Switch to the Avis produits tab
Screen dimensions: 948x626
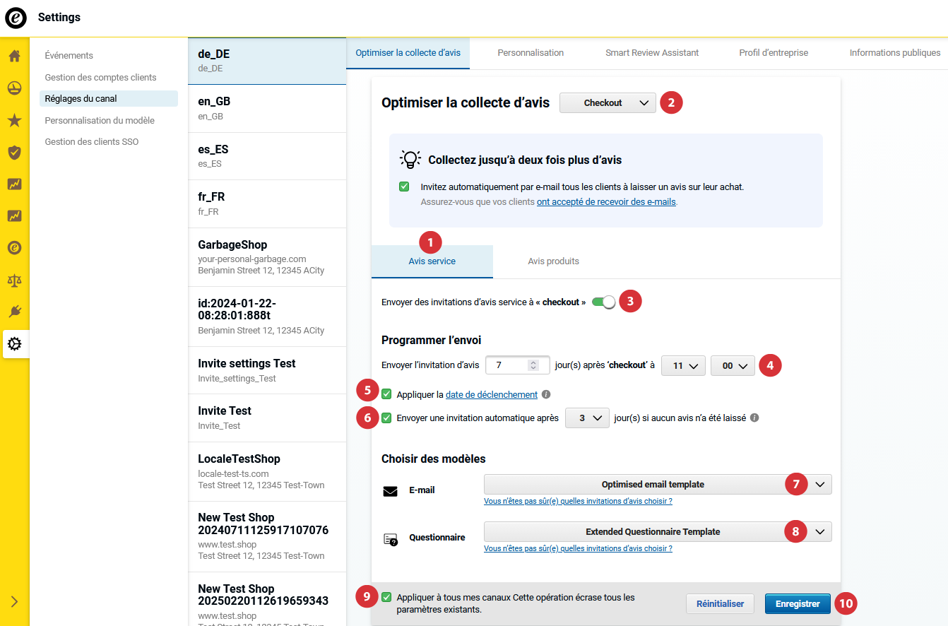[x=553, y=261]
